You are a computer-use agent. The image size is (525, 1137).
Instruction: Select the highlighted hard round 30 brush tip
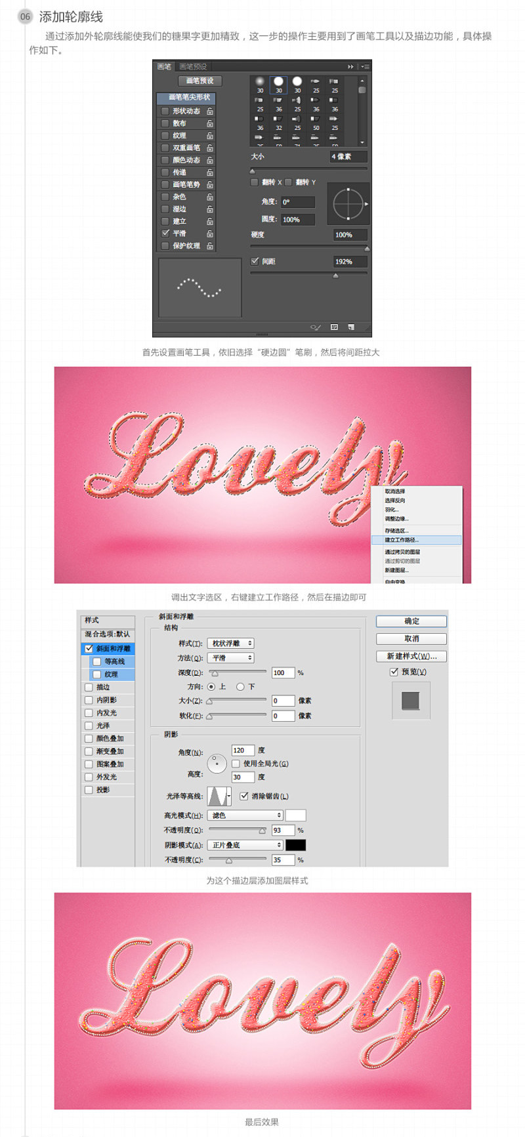(x=279, y=85)
